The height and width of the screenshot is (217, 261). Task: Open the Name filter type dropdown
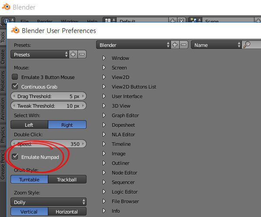click(216, 45)
